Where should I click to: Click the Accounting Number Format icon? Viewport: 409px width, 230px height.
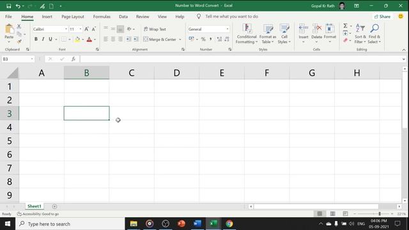tap(192, 39)
